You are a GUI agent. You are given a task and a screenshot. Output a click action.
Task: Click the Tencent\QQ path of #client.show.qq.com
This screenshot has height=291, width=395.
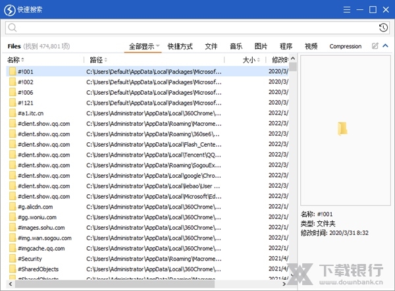click(x=153, y=155)
